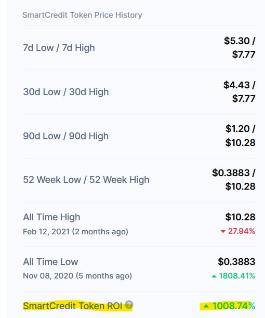Click the green ROI up arrow
The height and width of the screenshot is (318, 265).
point(206,306)
